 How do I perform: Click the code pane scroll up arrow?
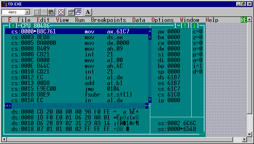(x=150, y=31)
